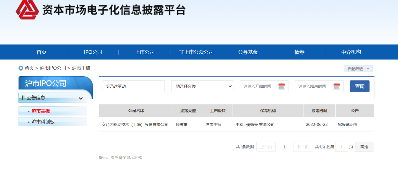Click page number 1 in pagination

click(284, 147)
